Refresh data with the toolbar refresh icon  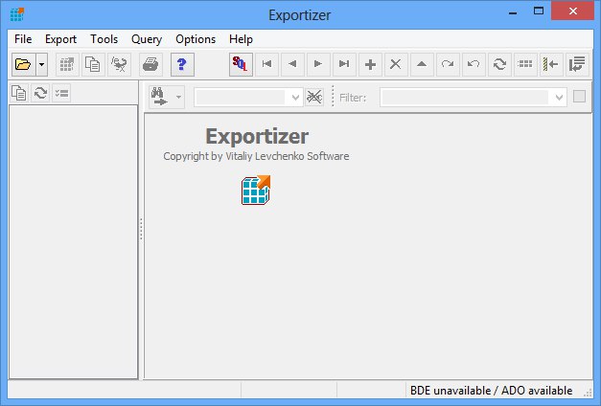(499, 64)
